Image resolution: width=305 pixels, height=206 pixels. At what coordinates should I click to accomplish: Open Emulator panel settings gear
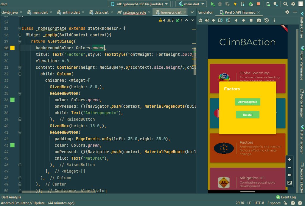click(x=287, y=12)
